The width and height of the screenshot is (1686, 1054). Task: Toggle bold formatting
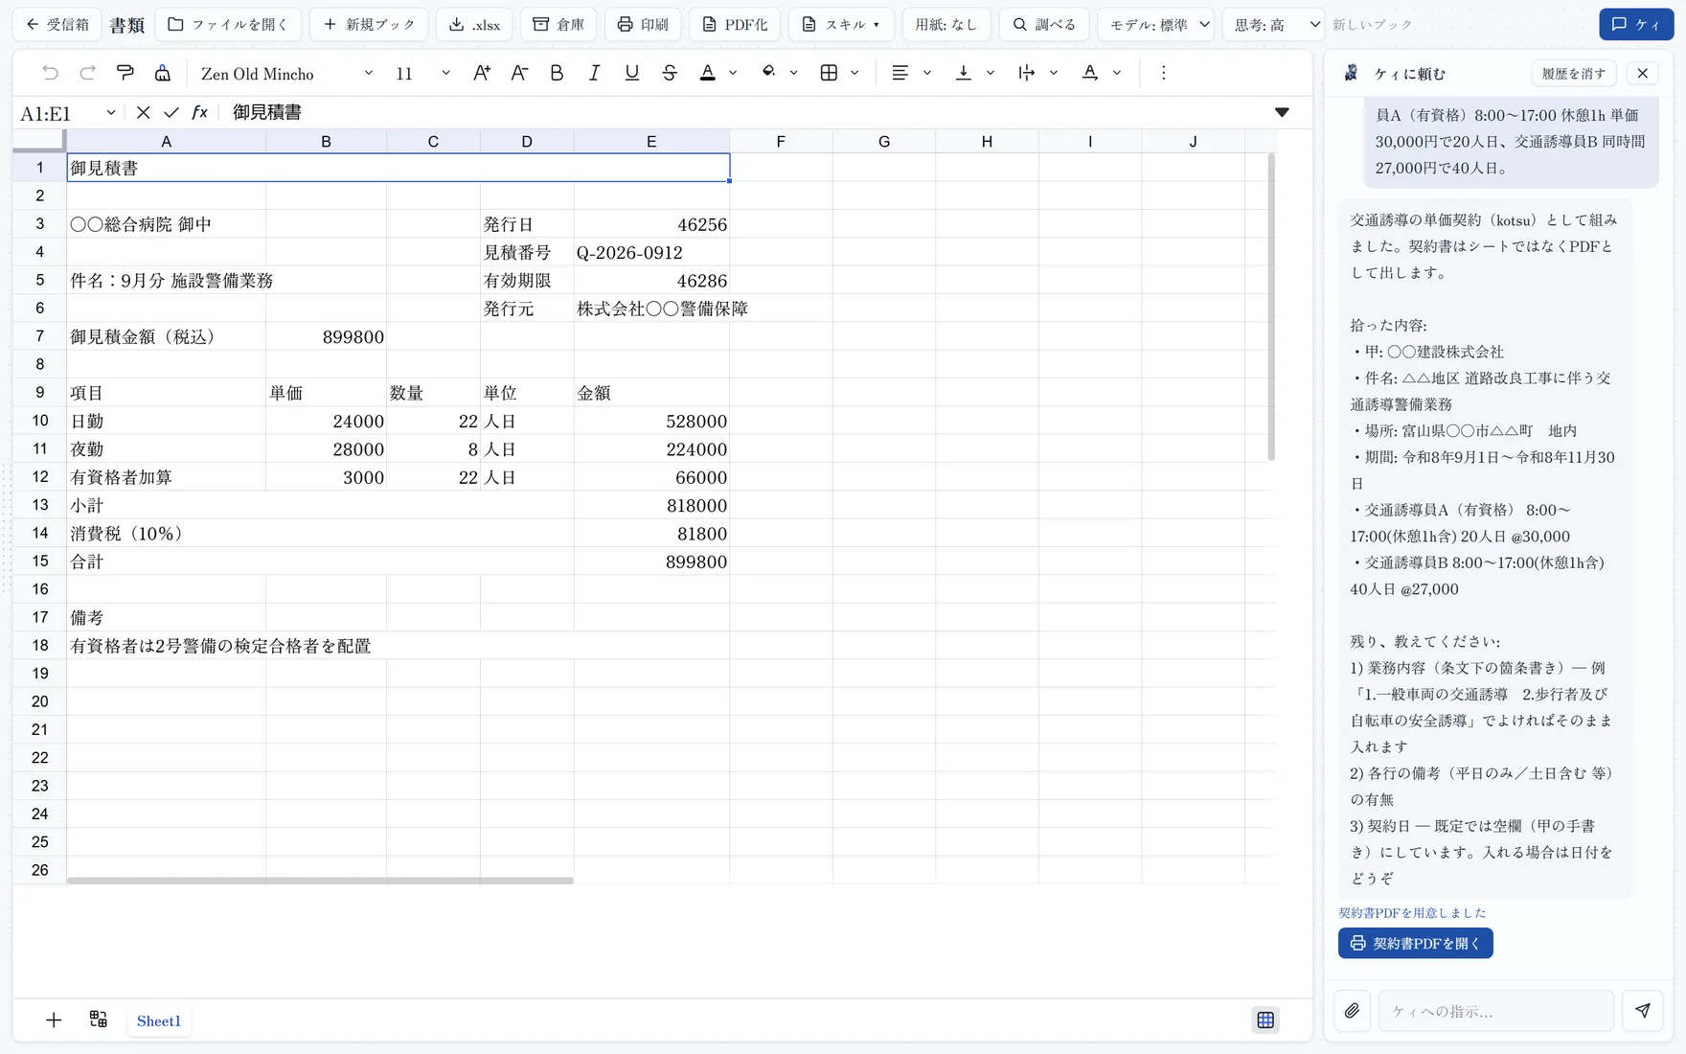point(557,73)
